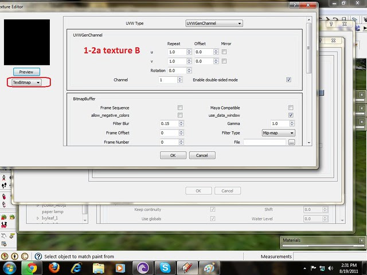Click the Texture Editor help question button
The height and width of the screenshot is (275, 367).
click(x=295, y=5)
